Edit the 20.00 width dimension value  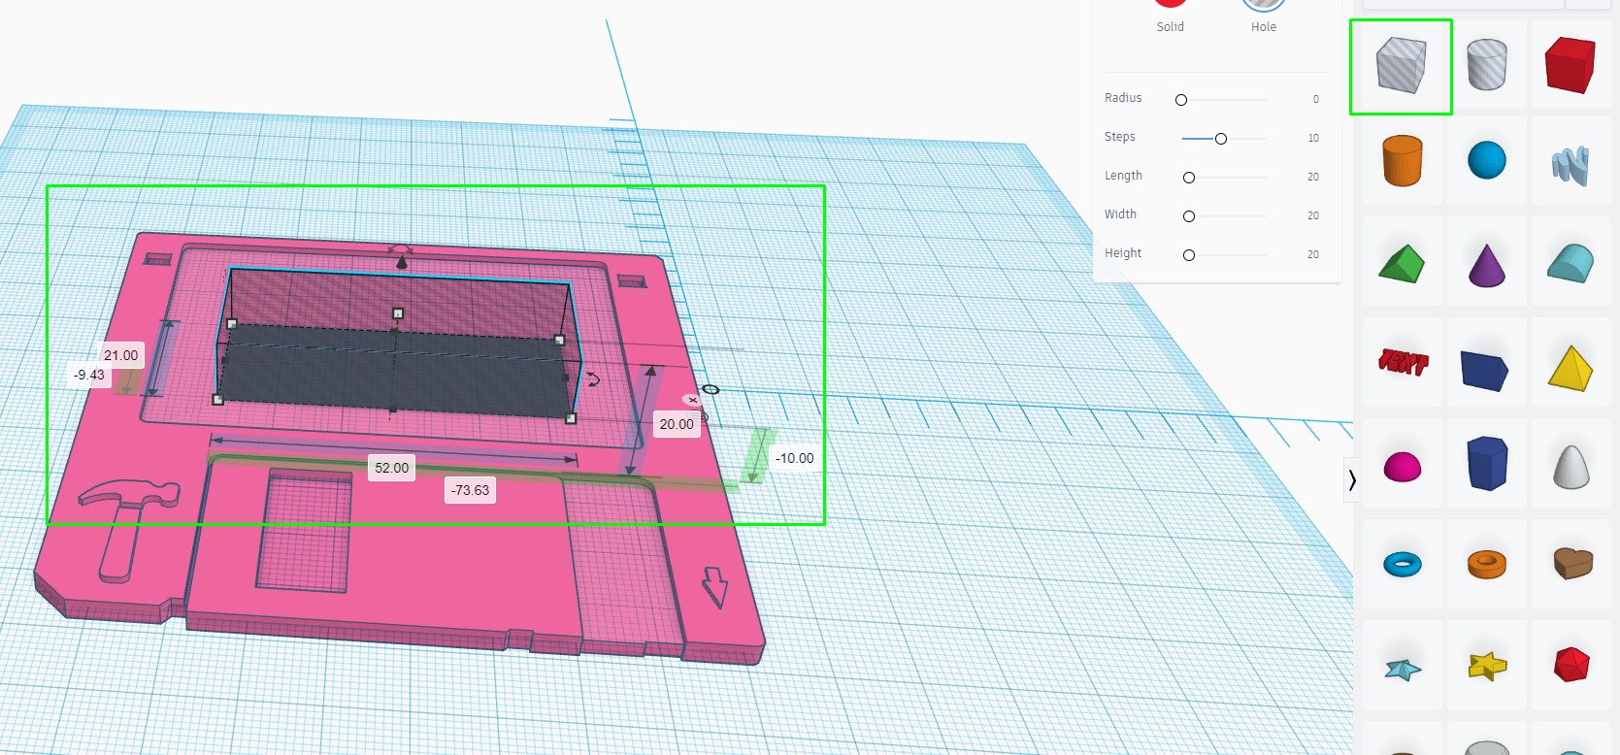tap(677, 424)
